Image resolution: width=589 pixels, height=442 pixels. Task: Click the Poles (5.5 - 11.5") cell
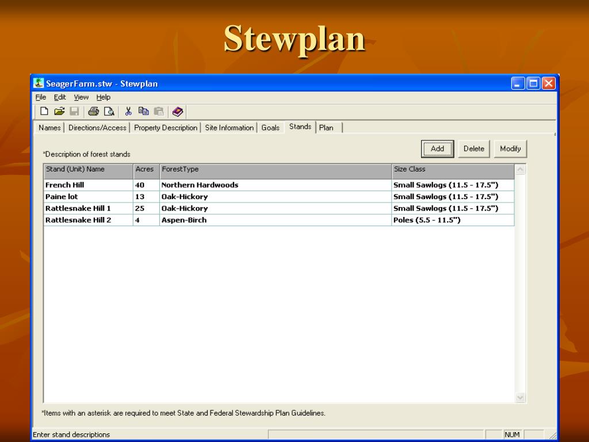tap(453, 220)
